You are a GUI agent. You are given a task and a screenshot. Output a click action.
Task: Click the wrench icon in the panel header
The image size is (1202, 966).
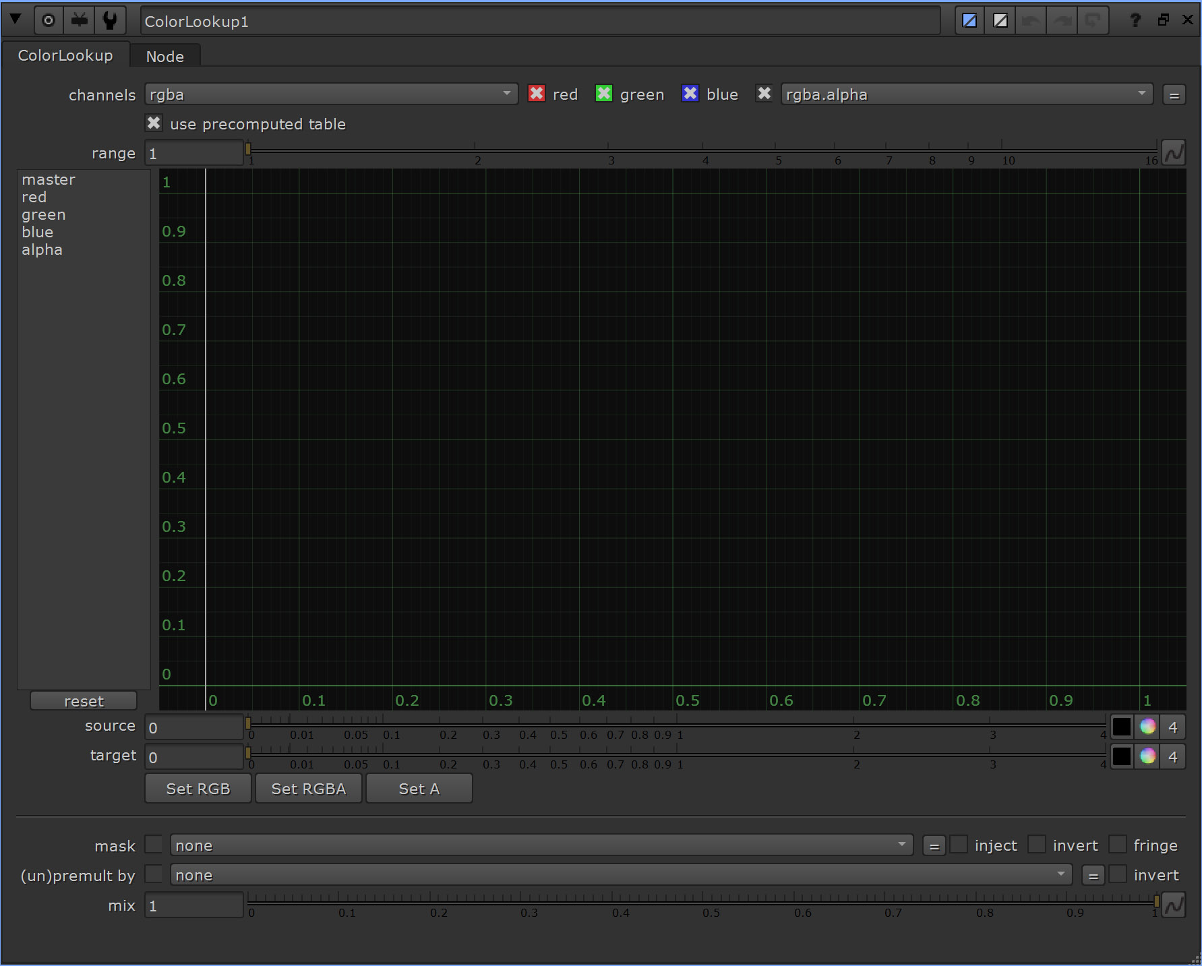pos(109,20)
